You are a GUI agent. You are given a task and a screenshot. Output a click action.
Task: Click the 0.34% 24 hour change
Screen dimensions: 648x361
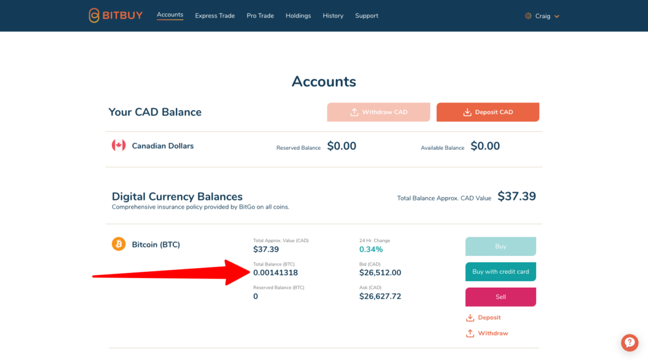(x=371, y=250)
